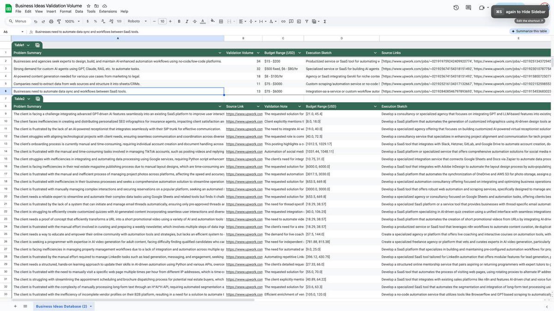The height and width of the screenshot is (311, 554).
Task: Open the Roboto font dropdown
Action: coord(138,21)
